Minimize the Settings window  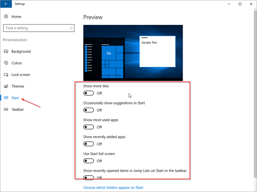click(229, 4)
